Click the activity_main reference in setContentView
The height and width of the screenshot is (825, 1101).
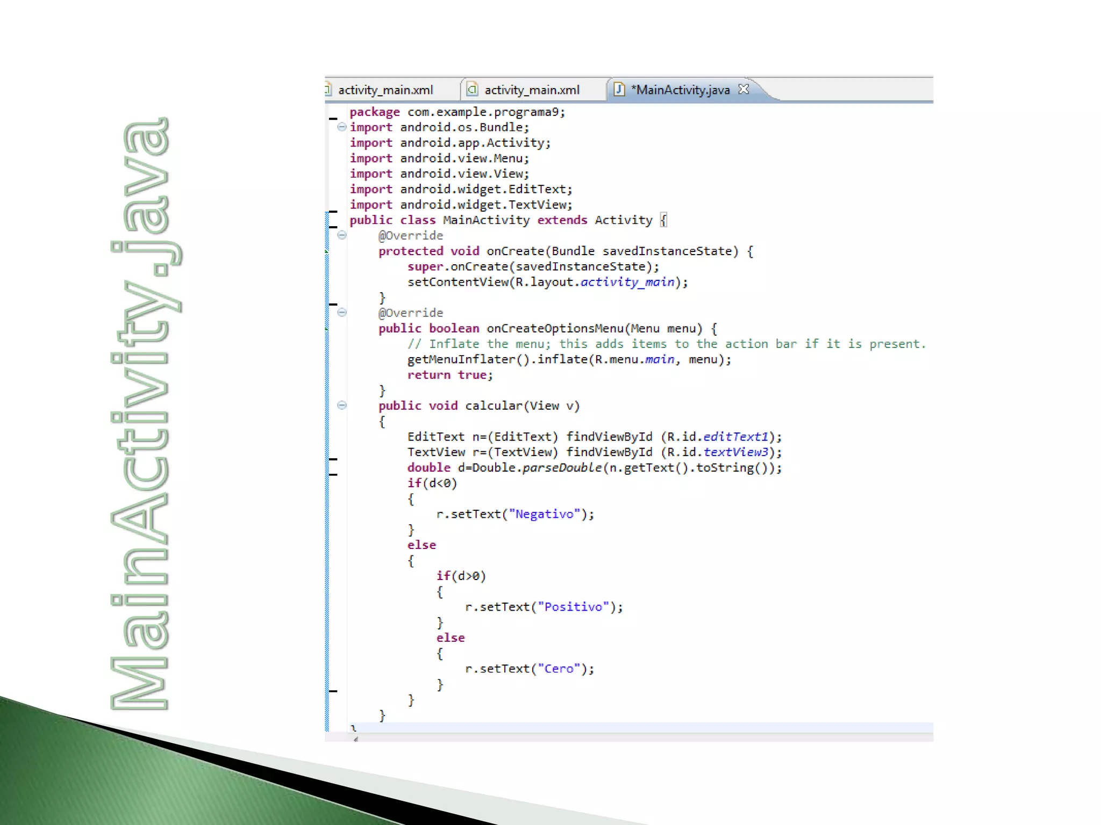(x=627, y=283)
